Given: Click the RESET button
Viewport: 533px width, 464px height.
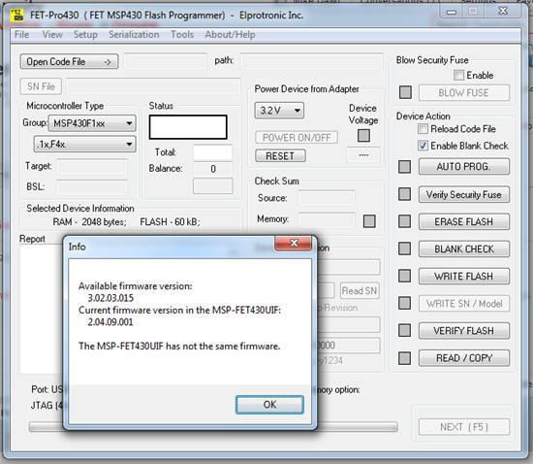Looking at the screenshot, I should point(280,156).
